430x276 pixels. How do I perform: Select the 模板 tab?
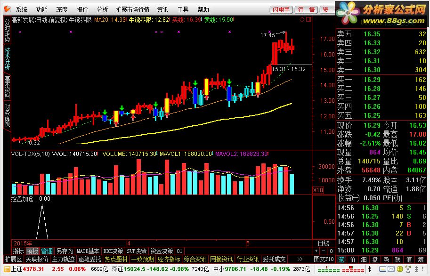tap(32, 251)
